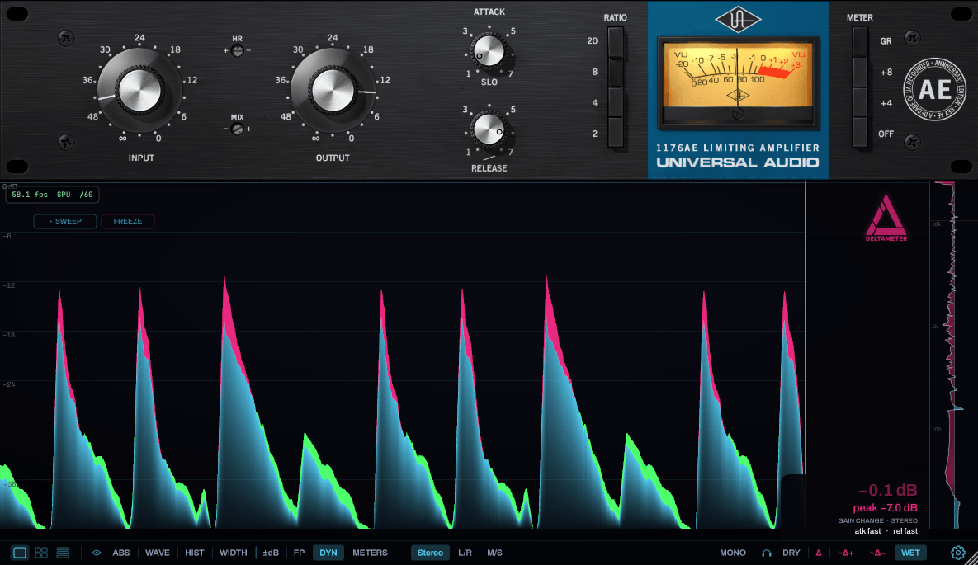Viewport: 978px width, 565px height.
Task: Select ratio 2 button
Action: coord(616,134)
